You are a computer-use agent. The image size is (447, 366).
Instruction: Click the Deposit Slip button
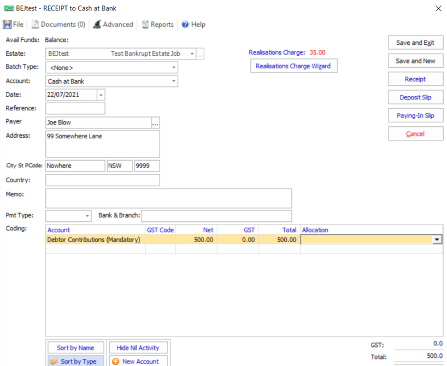[415, 98]
